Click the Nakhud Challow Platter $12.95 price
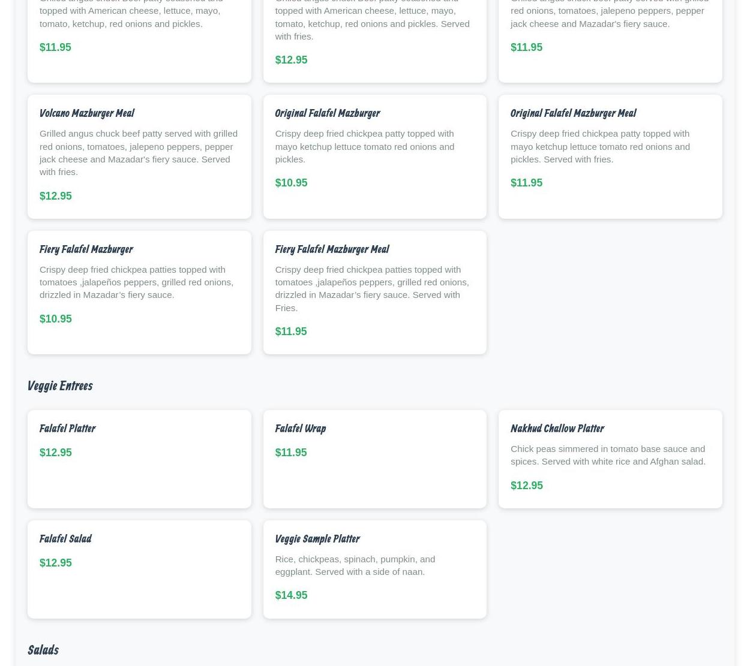This screenshot has width=750, height=666. coord(526,486)
